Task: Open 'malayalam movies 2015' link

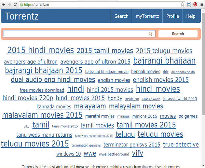Action: 42,115
